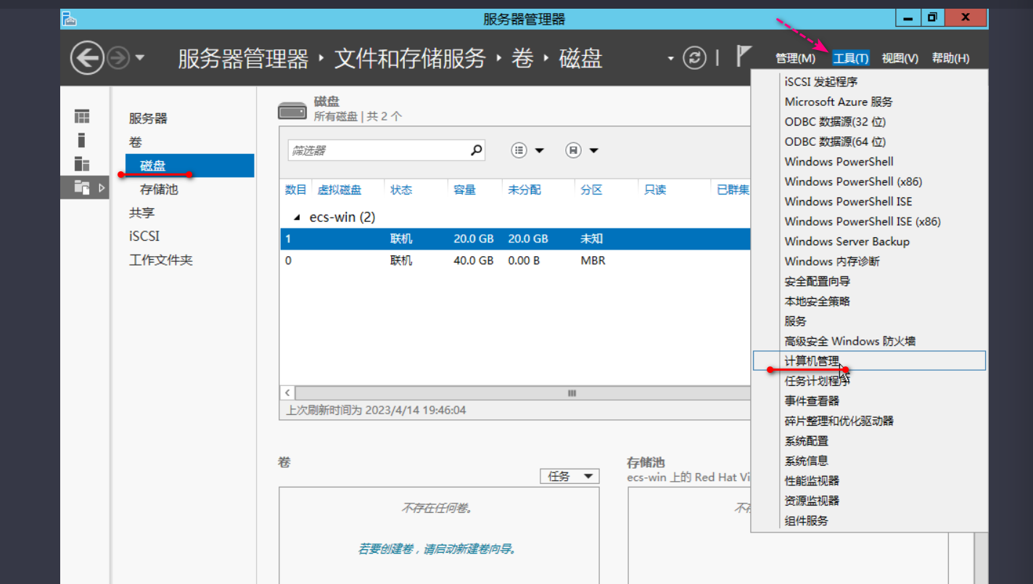Open Windows PowerShell ISE (x86) menu item
The width and height of the screenshot is (1033, 584).
tap(863, 221)
